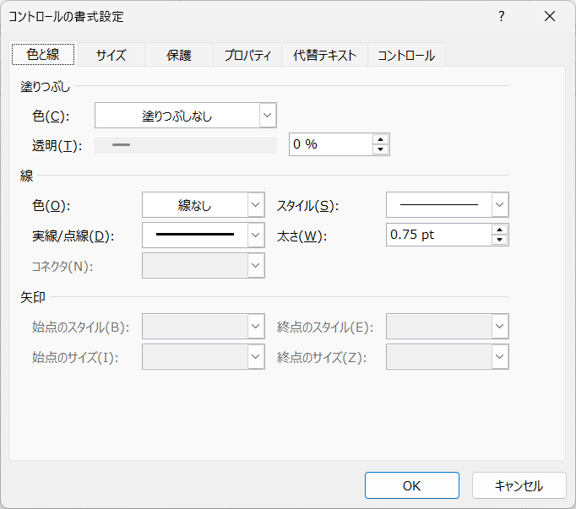The image size is (576, 509).
Task: Click the transparency 0 % input field
Action: [330, 144]
